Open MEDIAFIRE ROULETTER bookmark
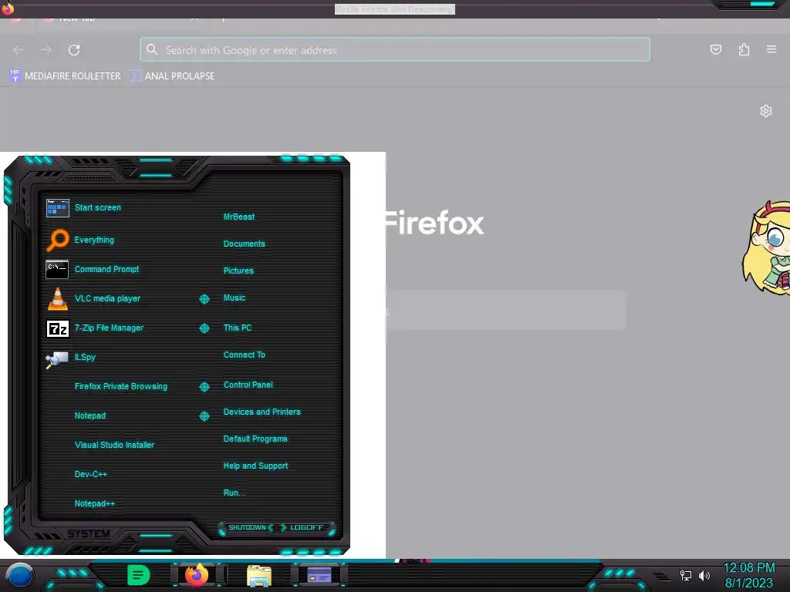790x592 pixels. click(65, 76)
